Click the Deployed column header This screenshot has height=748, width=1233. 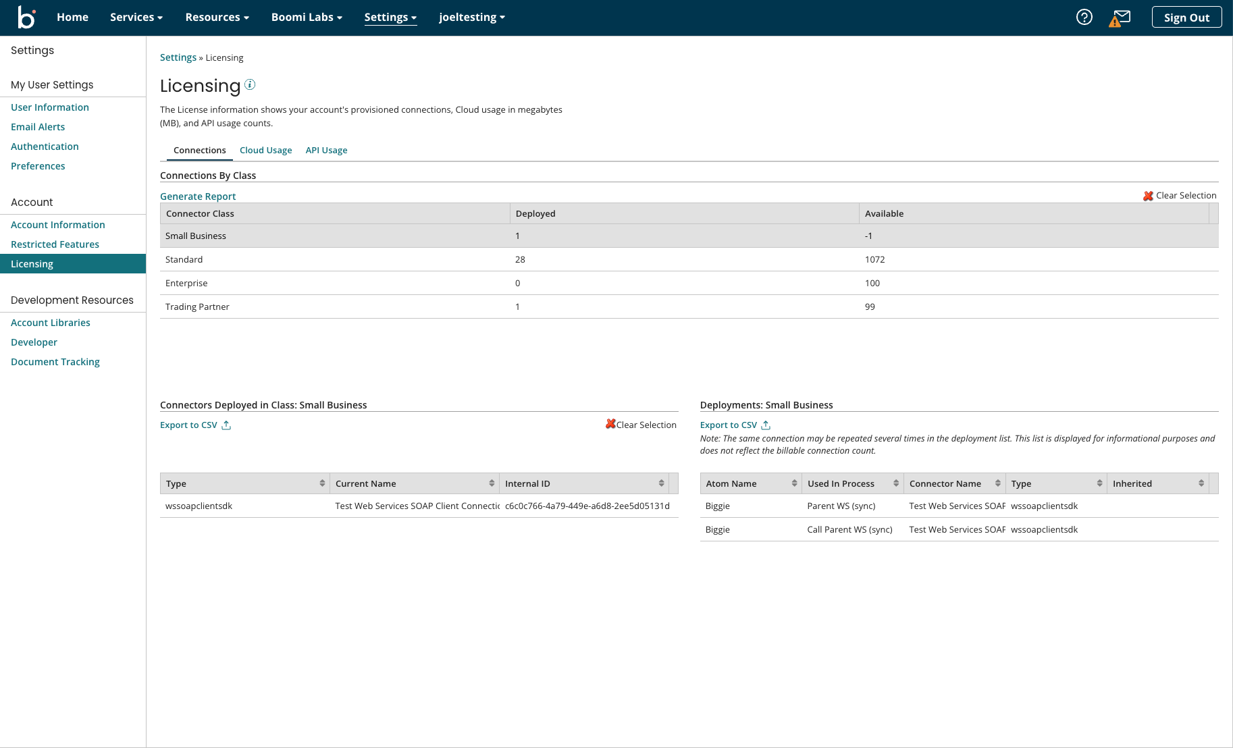pos(684,213)
